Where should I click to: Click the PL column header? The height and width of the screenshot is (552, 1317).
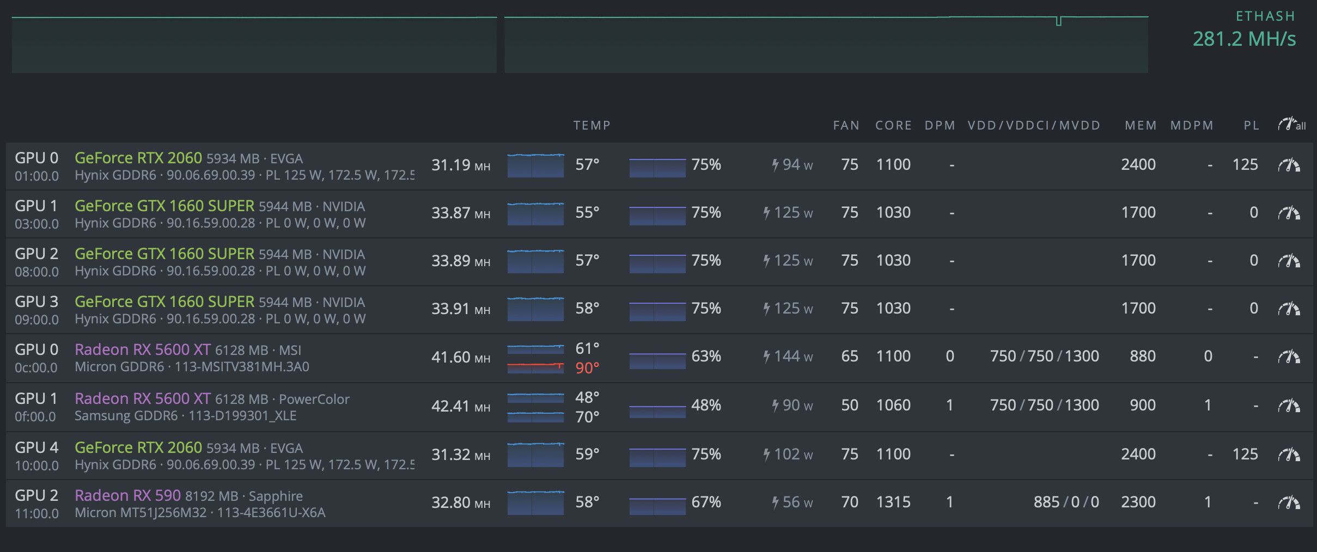[1251, 126]
